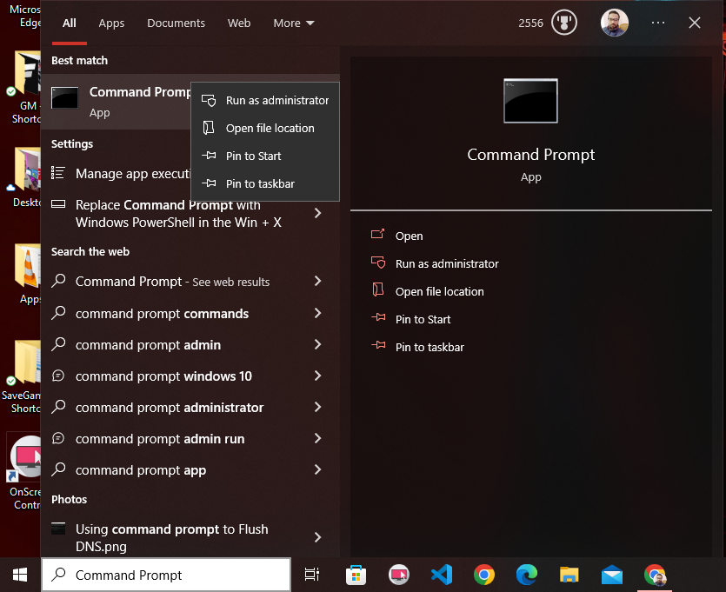Expand arrow for Replace Command Prompt setting
Viewport: 726px width, 592px height.
[x=317, y=213]
